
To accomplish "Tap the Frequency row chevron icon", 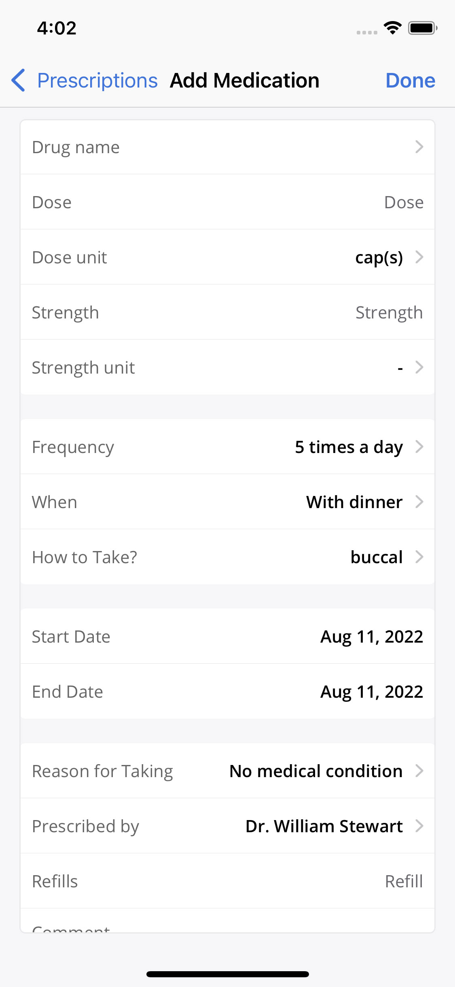I will point(419,446).
